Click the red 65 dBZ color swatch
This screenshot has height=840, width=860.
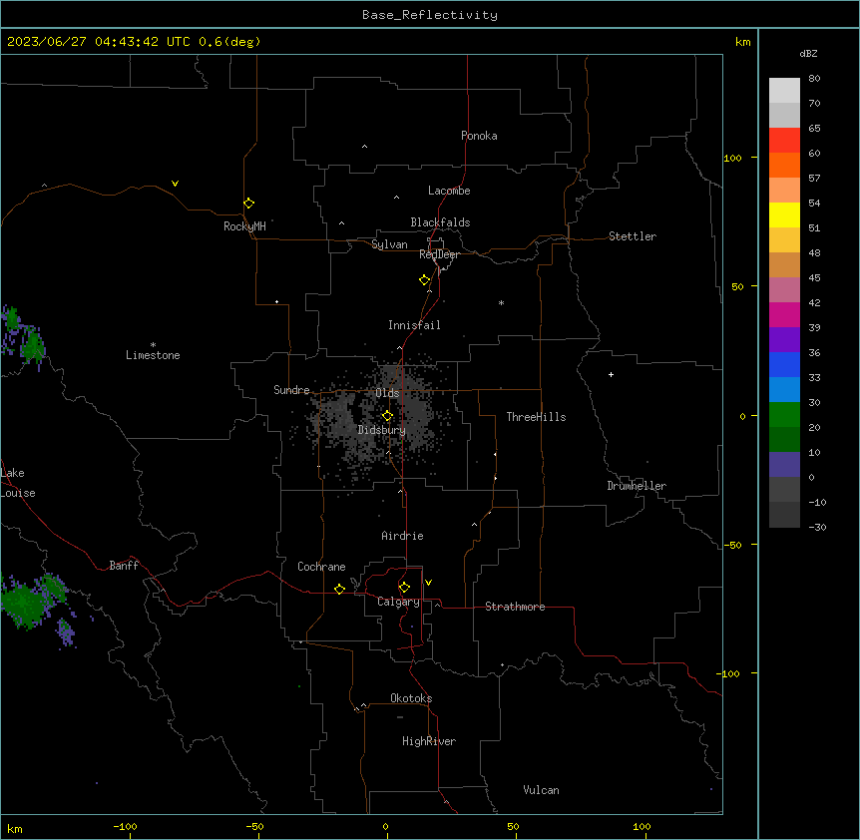[784, 140]
